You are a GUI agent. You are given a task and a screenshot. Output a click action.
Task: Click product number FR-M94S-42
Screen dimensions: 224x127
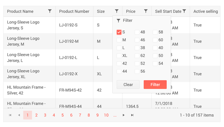(70, 90)
